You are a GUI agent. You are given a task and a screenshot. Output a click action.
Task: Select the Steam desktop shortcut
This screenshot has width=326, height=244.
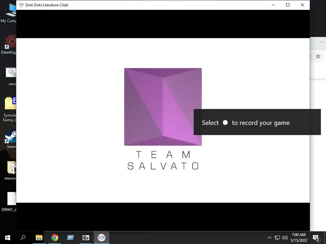coord(11,139)
